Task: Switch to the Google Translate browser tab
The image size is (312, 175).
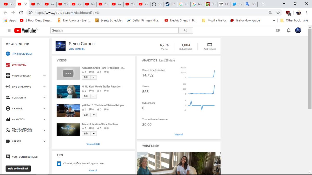Action: 250,4
